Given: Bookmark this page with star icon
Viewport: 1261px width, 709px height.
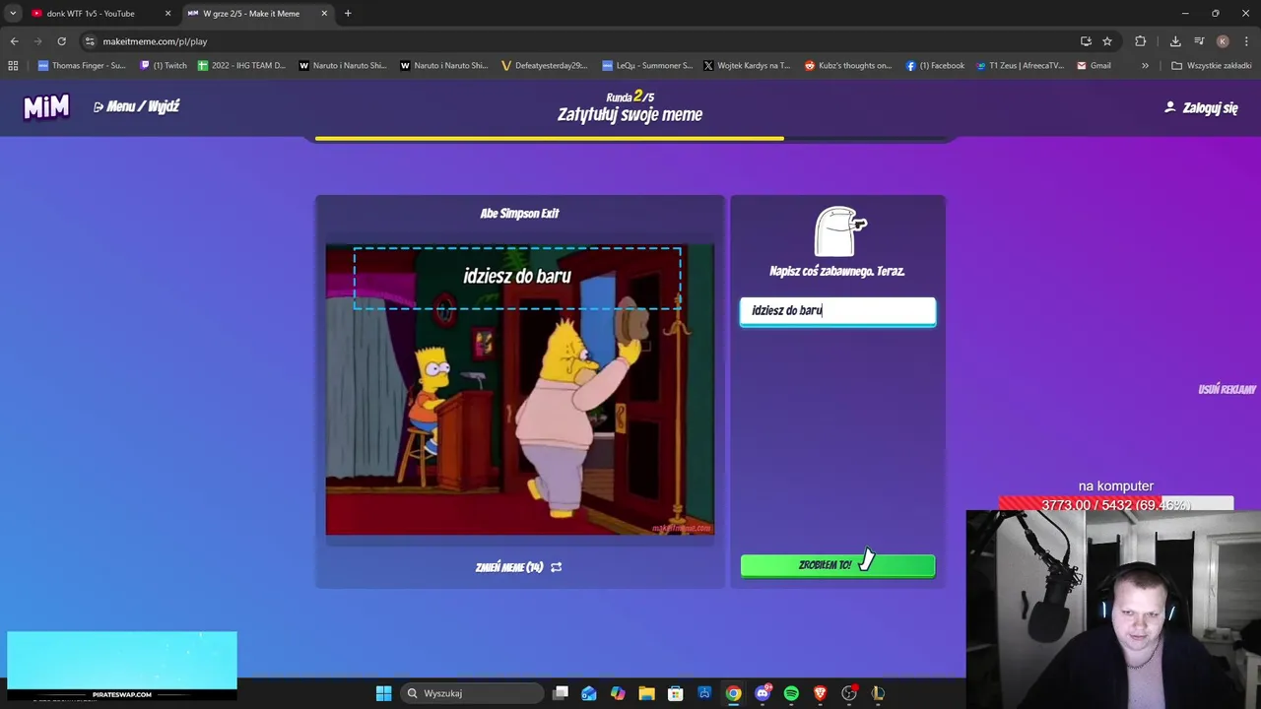Looking at the screenshot, I should pyautogui.click(x=1107, y=41).
